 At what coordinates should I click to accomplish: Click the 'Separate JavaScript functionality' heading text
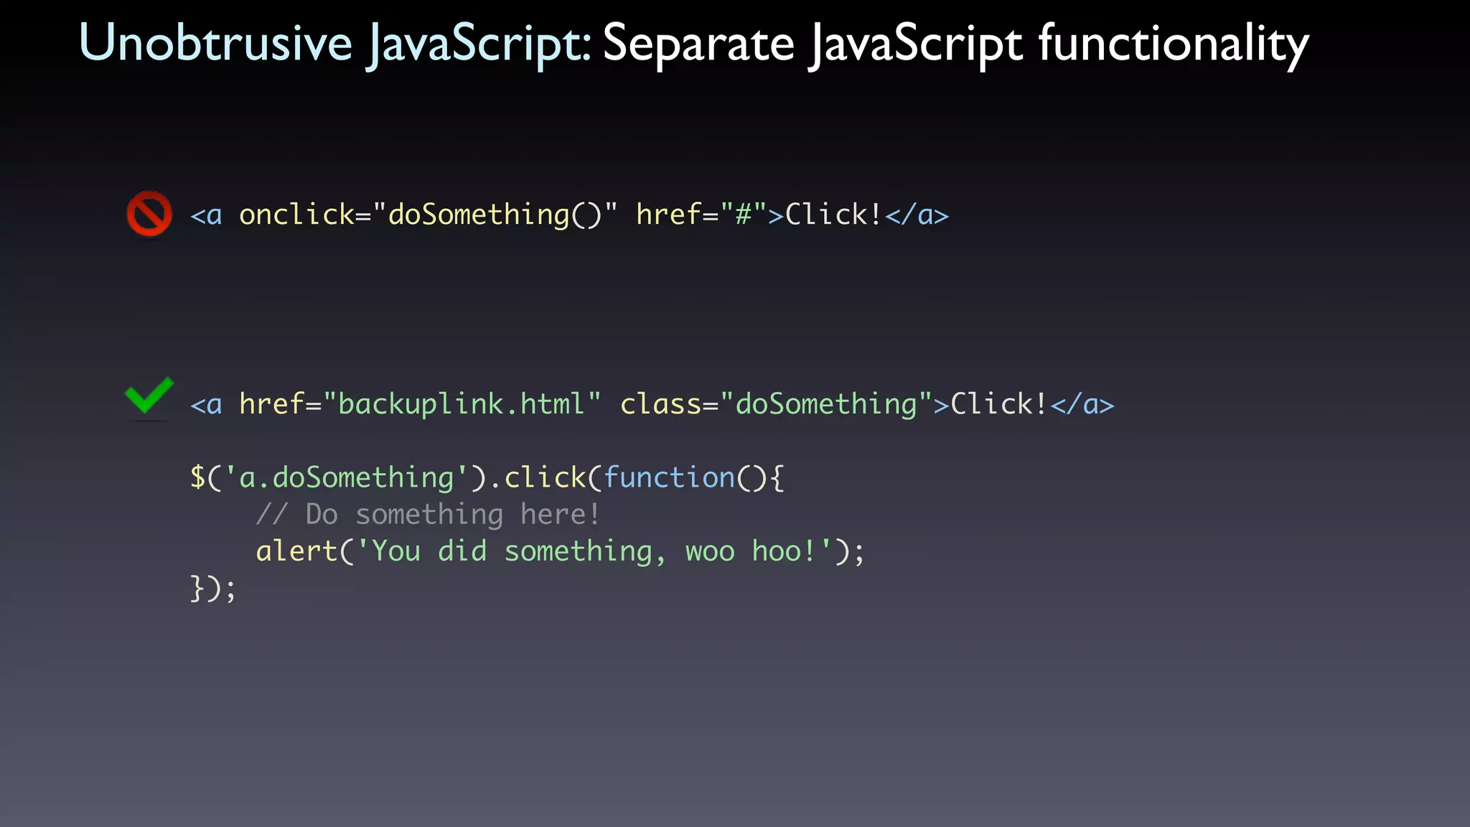(956, 44)
